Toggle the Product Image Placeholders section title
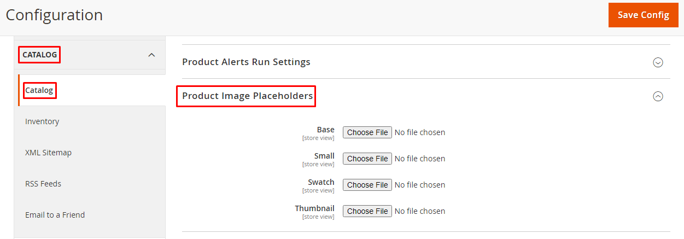This screenshot has width=684, height=239. (x=247, y=96)
